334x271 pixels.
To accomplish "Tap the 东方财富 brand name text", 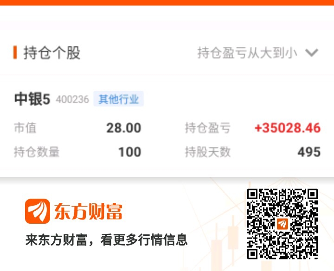I will pos(88,211).
